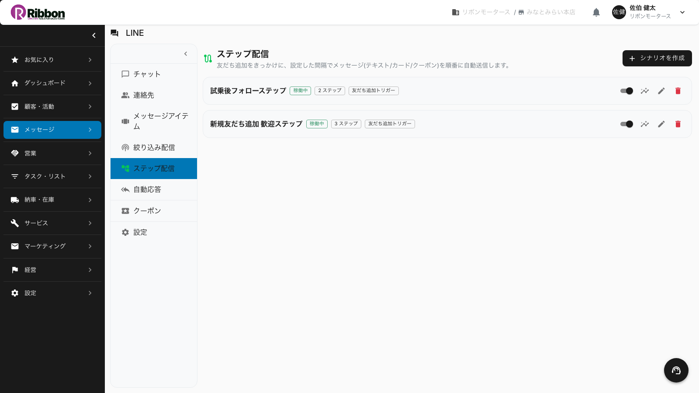
Task: Select メッセージ in the sidebar
Action: tap(52, 130)
